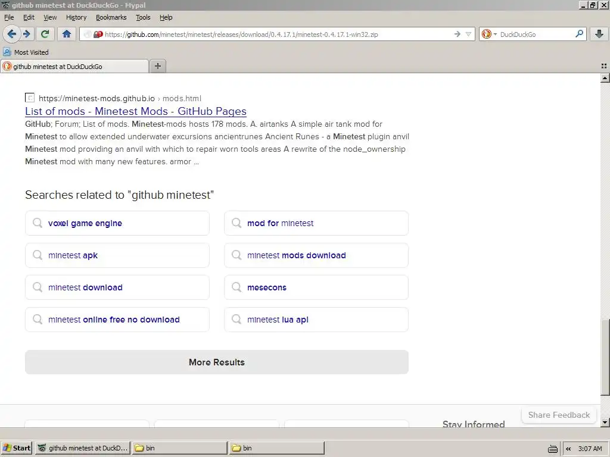Click the favicon beside minetest-mods.github.io

point(30,98)
